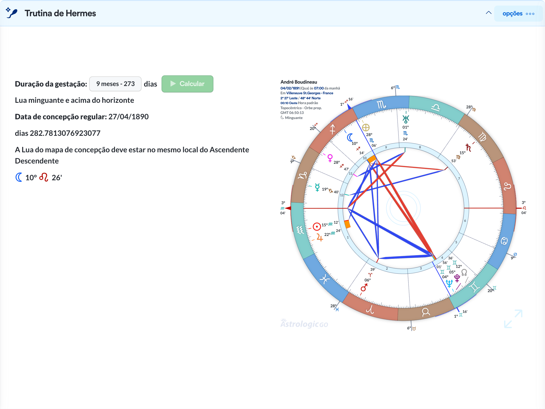This screenshot has width=545, height=409.
Task: Select the Mars glyph in the chart
Action: pyautogui.click(x=364, y=288)
